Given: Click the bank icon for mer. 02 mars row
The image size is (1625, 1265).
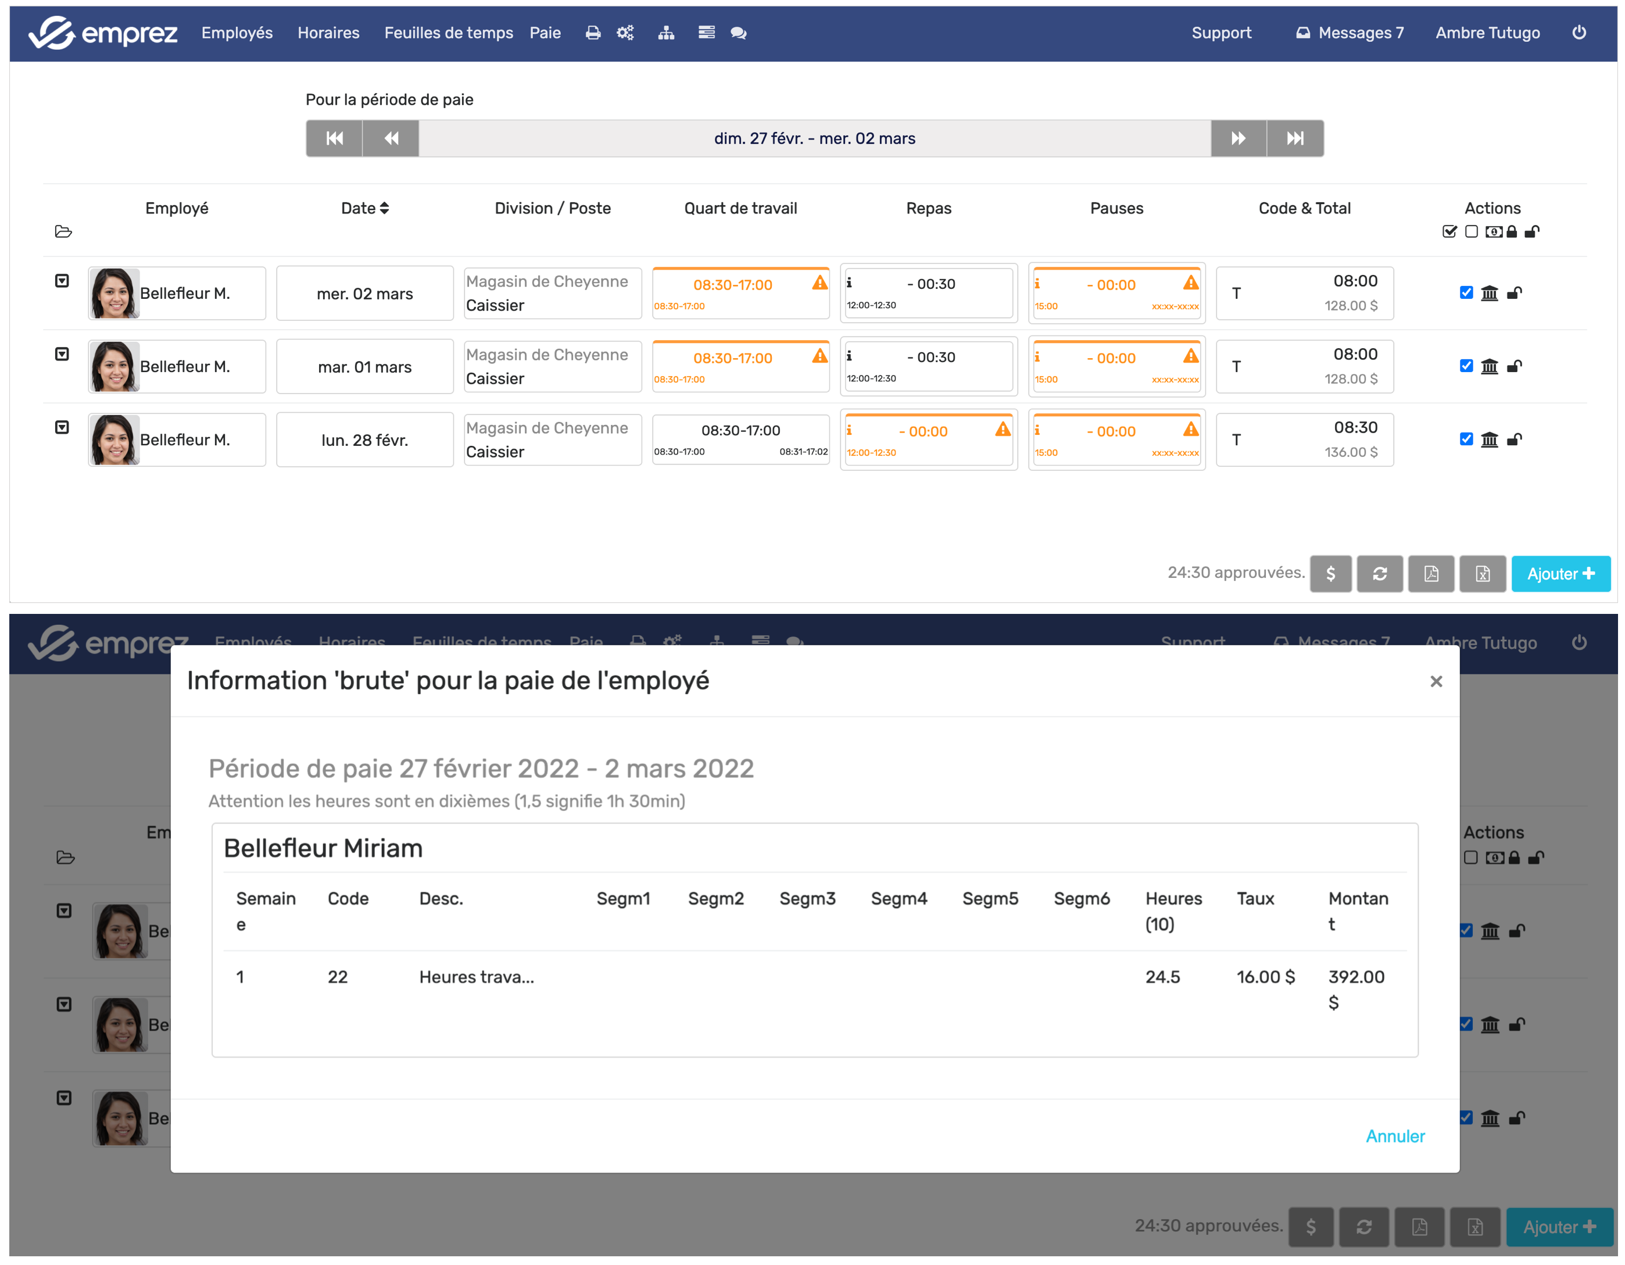Looking at the screenshot, I should point(1489,293).
